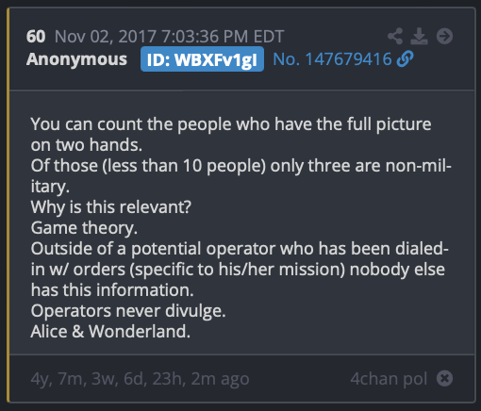This screenshot has height=411, width=481.
Task: Open the 4chan pol source label
Action: pos(389,379)
